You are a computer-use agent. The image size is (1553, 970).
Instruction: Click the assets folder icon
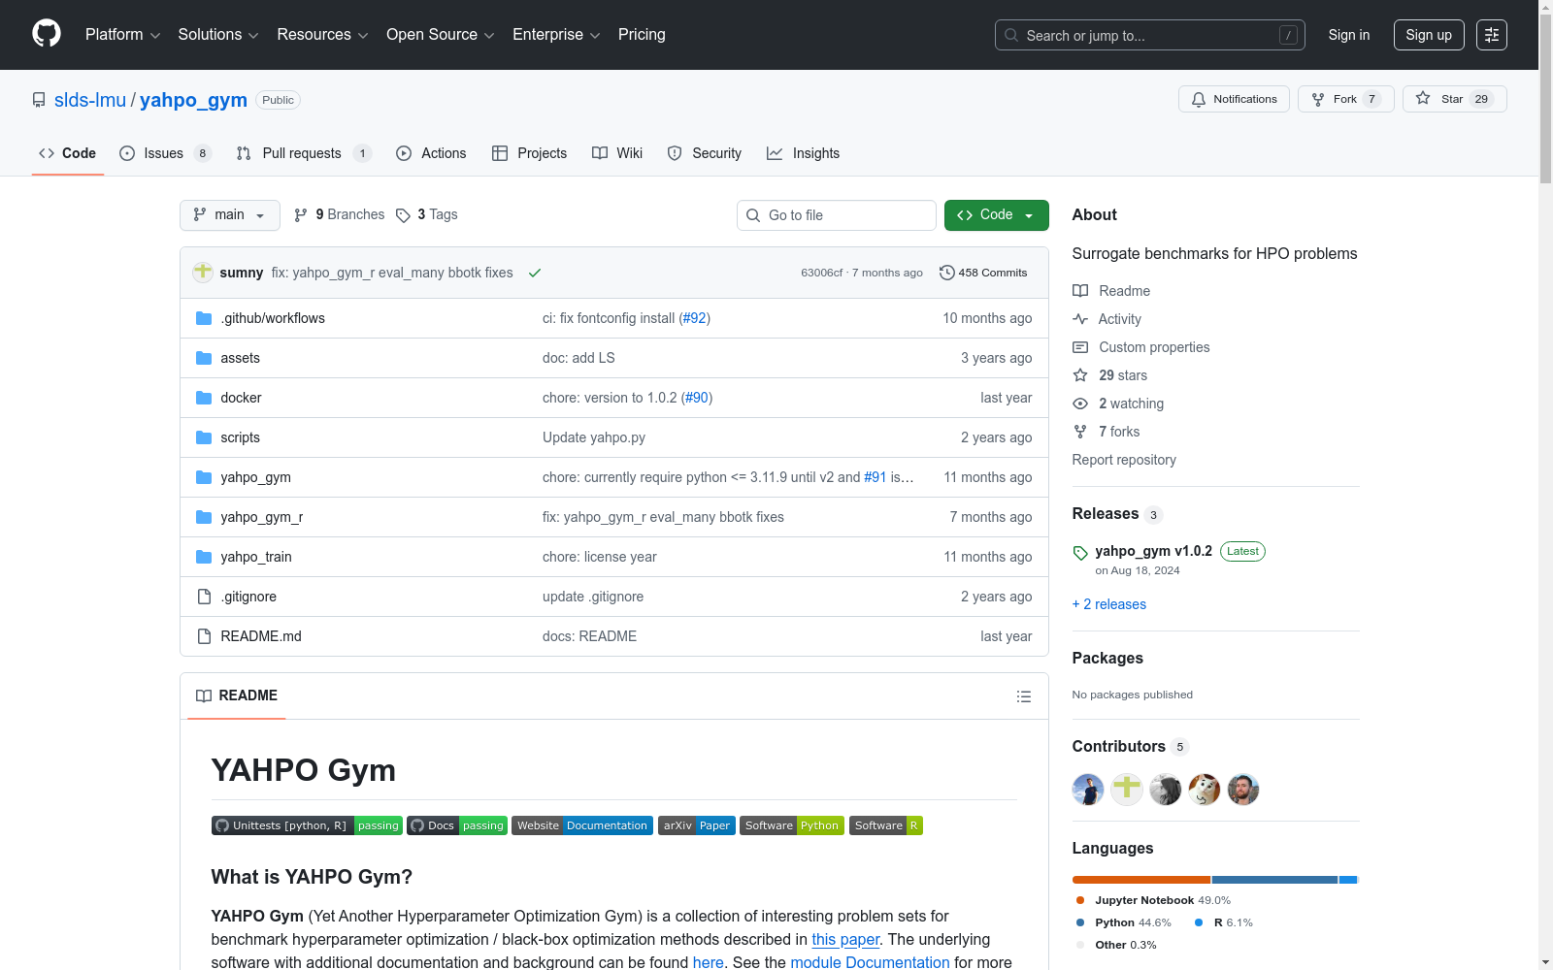[x=204, y=358]
